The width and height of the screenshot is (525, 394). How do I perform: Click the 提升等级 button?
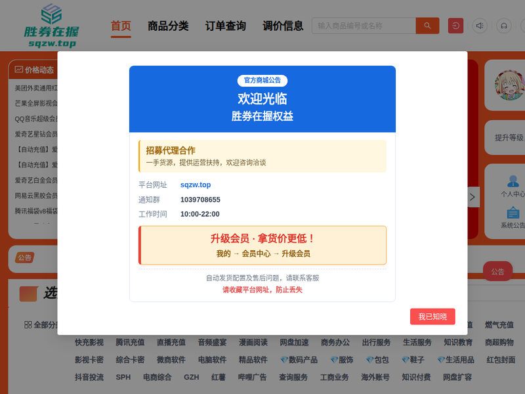[510, 138]
